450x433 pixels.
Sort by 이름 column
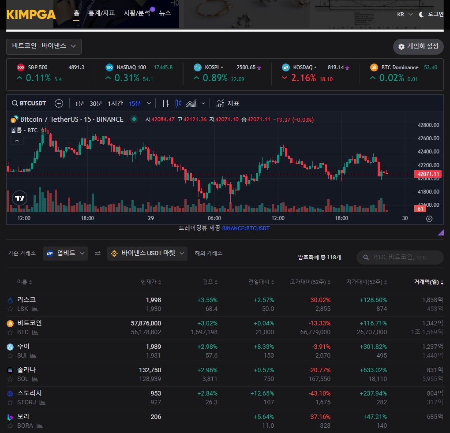24,282
